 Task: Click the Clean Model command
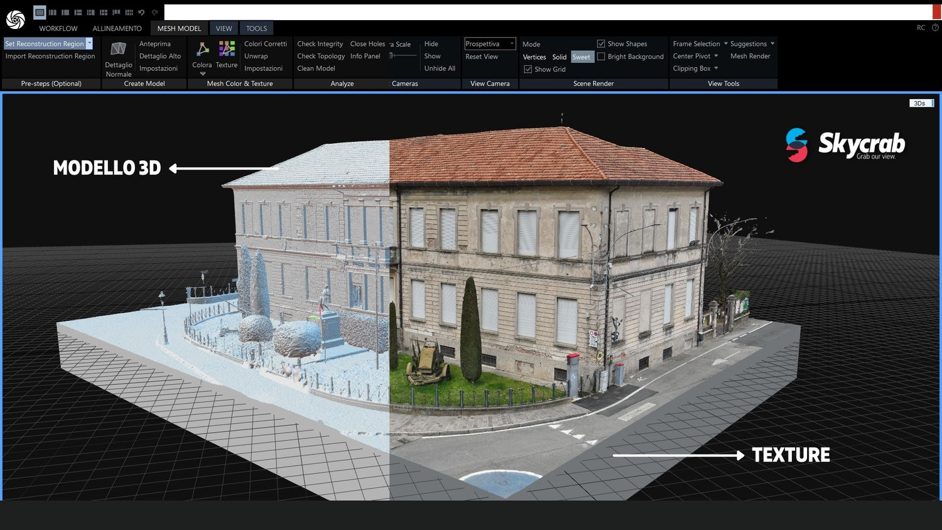[316, 68]
